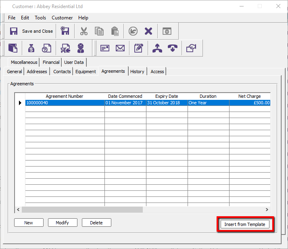The height and width of the screenshot is (249, 288).
Task: Click the Save and New icon
Action: pos(65,31)
